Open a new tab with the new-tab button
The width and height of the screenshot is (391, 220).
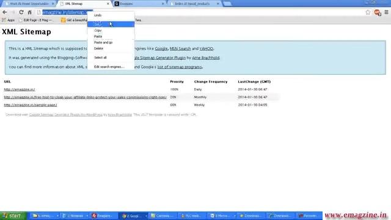(x=227, y=4)
